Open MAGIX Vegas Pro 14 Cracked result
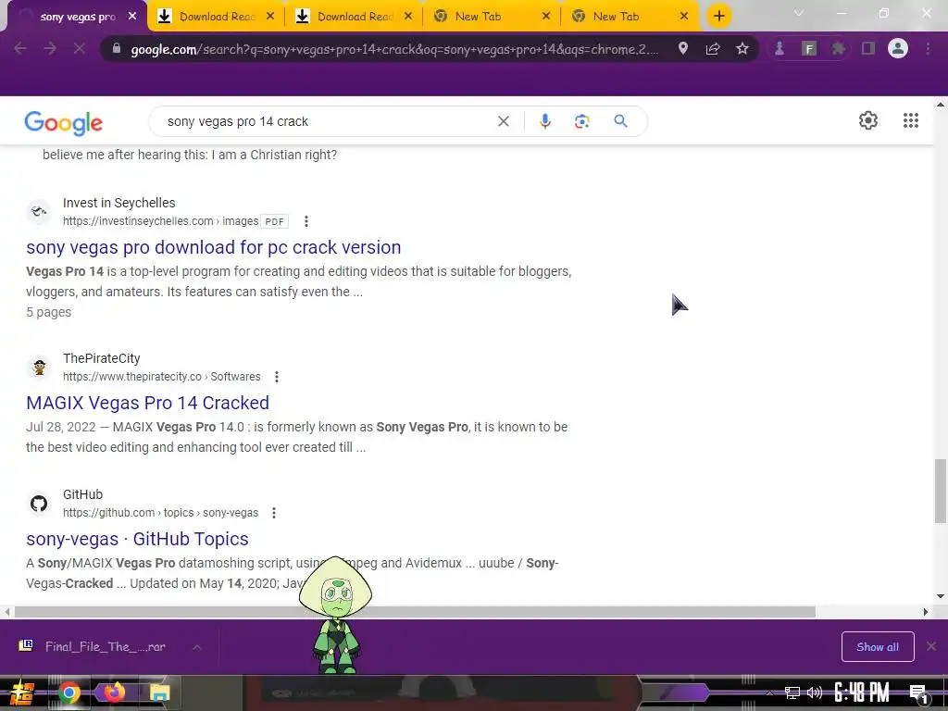The height and width of the screenshot is (711, 948). 147,403
